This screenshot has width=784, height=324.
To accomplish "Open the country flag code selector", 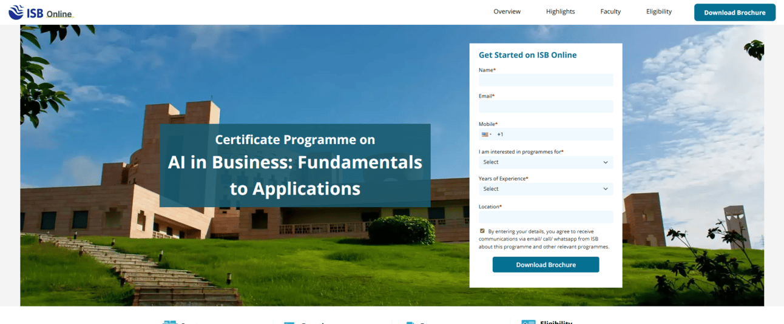I will [487, 134].
